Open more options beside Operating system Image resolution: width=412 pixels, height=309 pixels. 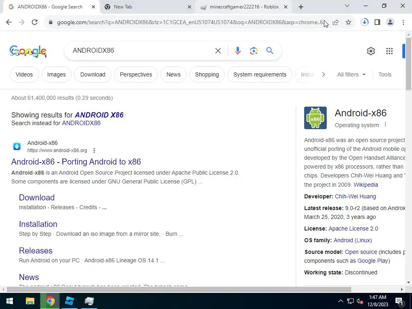[385, 125]
